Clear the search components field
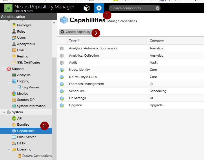 point(157,8)
